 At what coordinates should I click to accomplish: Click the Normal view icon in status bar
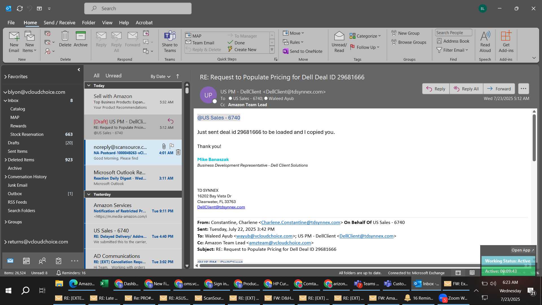tap(458, 273)
